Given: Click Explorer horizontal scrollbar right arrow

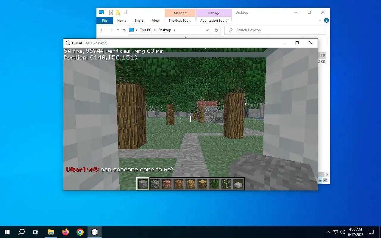Looking at the screenshot, I should click(x=327, y=174).
